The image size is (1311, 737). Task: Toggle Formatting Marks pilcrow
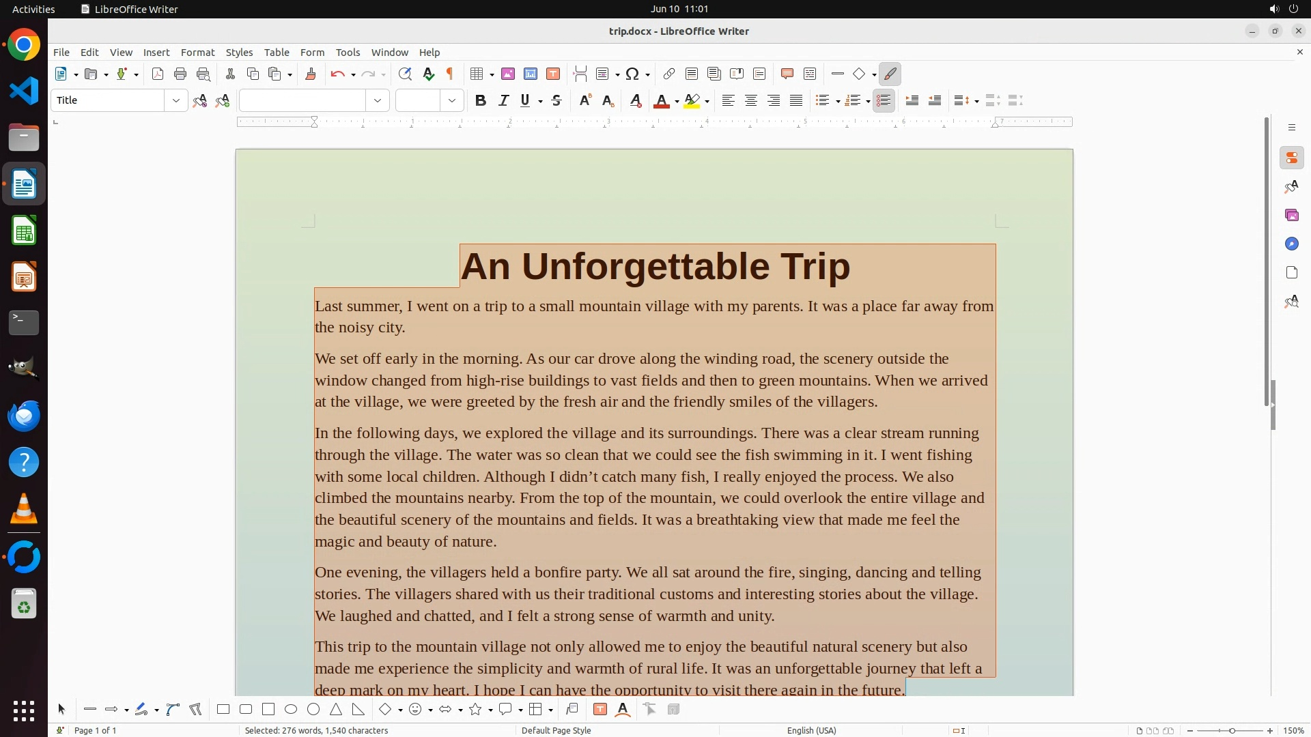[x=450, y=74]
